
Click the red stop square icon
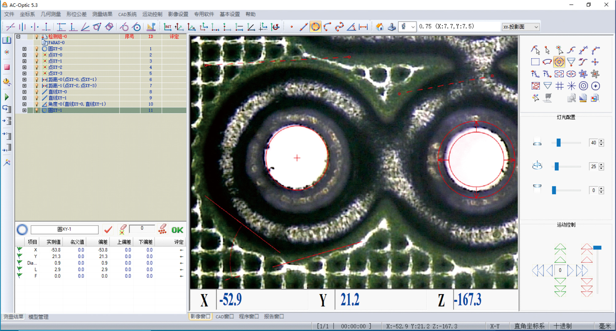pos(7,67)
